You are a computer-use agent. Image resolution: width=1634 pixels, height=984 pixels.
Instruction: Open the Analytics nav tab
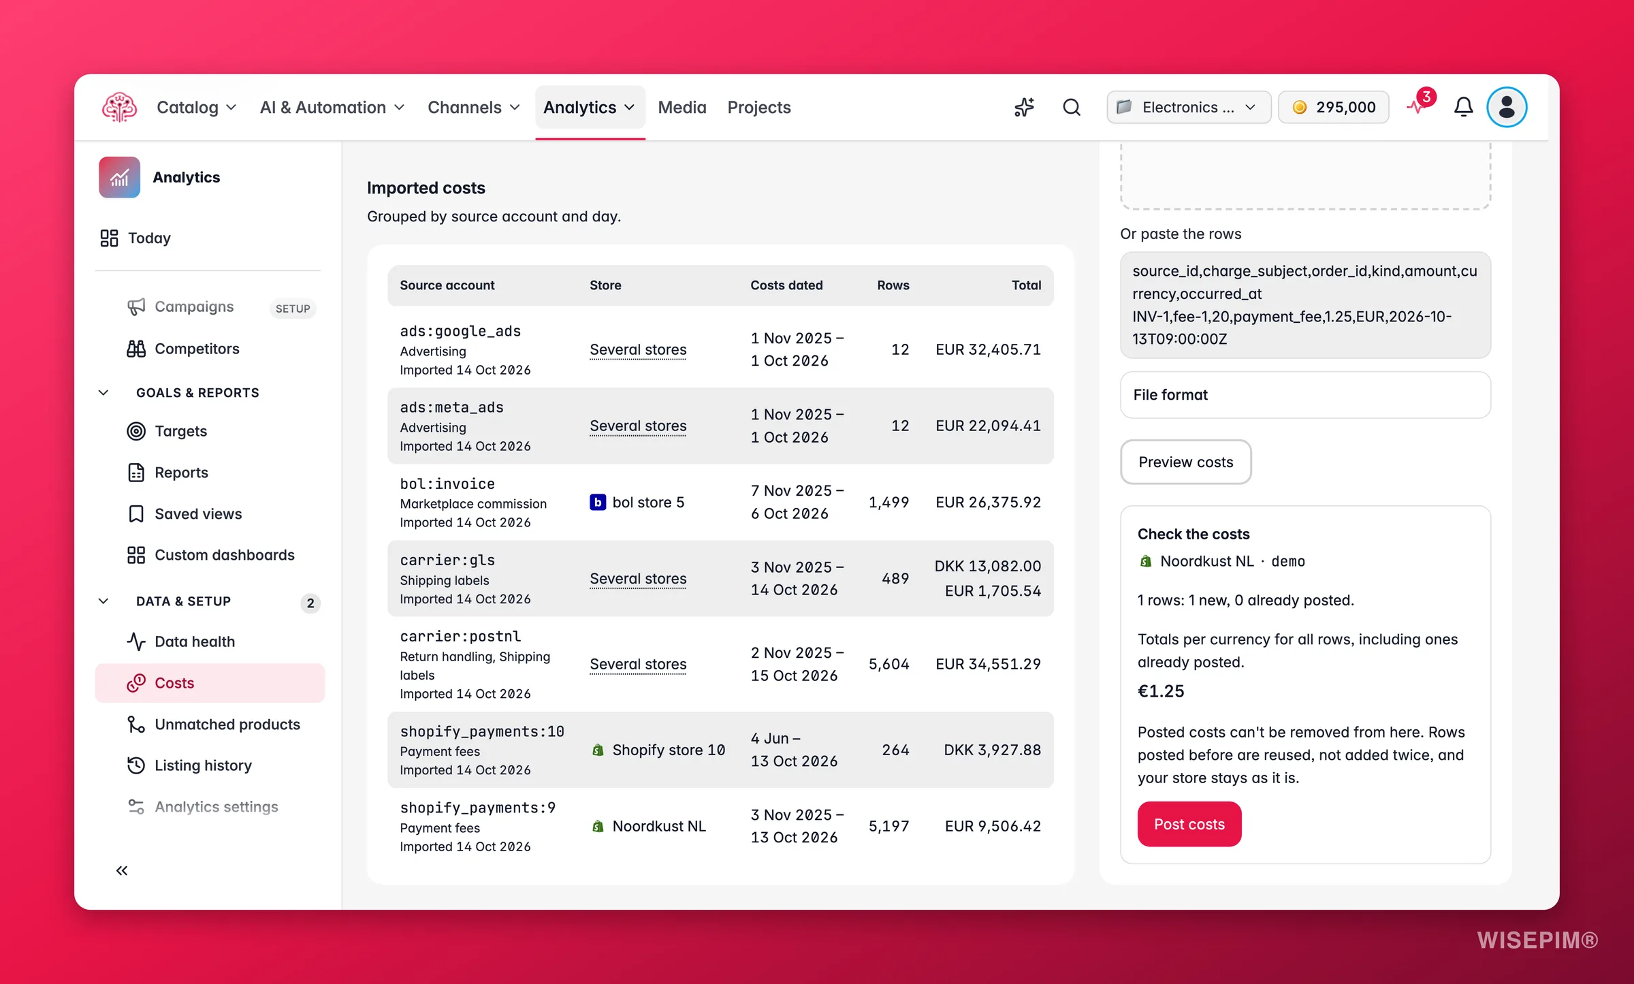pos(590,108)
